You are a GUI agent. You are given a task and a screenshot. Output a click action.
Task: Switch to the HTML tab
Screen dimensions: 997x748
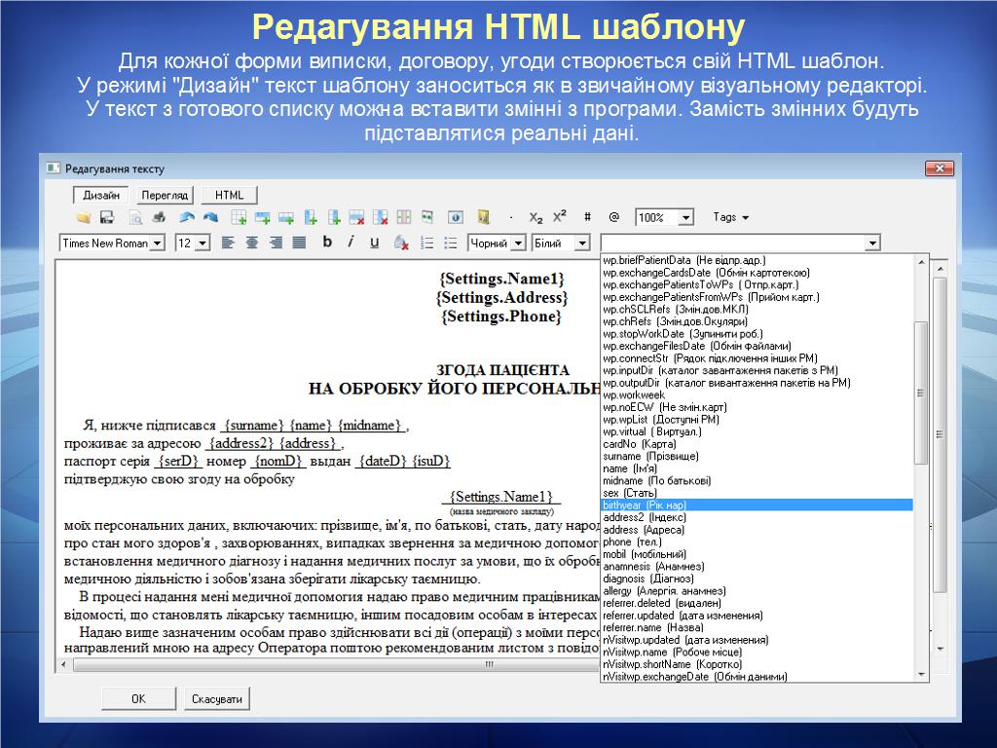pos(230,195)
